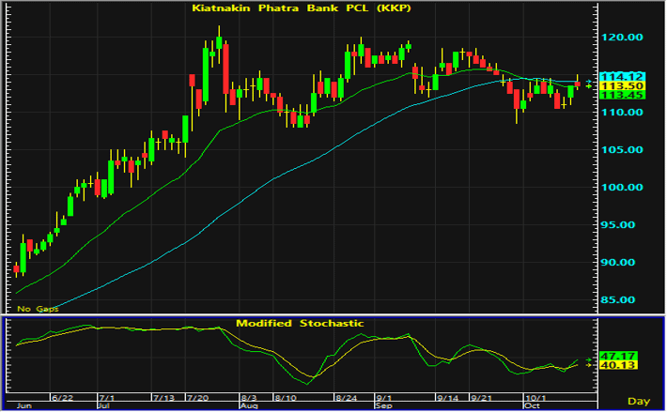Viewport: 667px width, 412px height.
Task: Click the 90.00 price axis label
Action: click(617, 263)
